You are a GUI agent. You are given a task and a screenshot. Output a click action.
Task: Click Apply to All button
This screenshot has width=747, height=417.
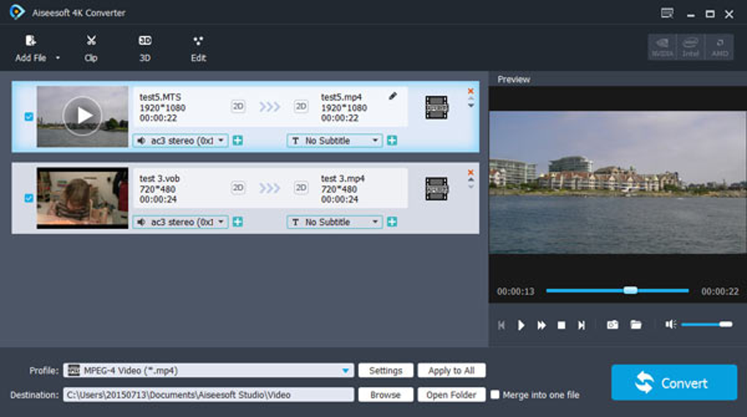point(451,370)
